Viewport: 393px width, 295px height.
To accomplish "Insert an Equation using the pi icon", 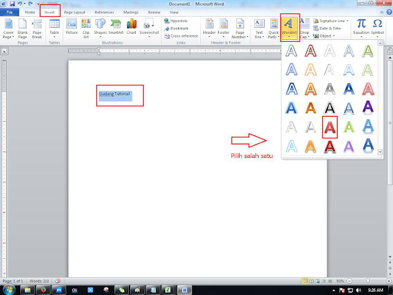I will coord(361,28).
